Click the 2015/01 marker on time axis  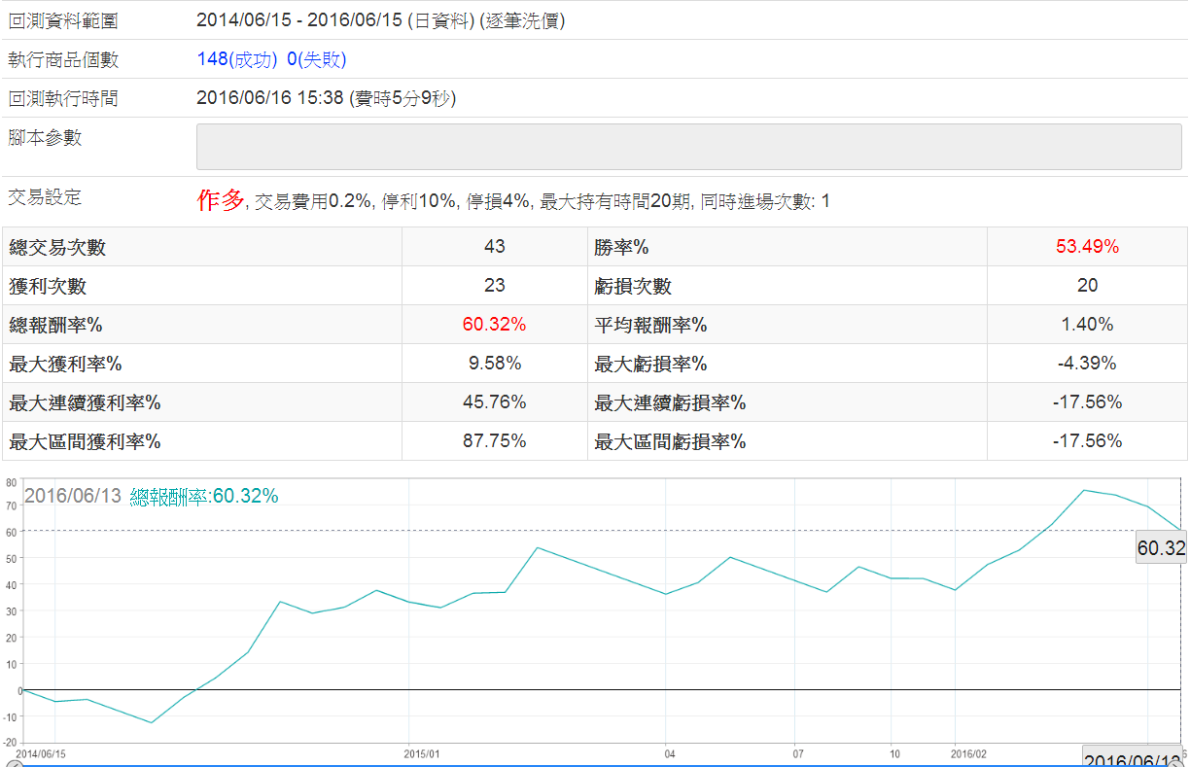[422, 753]
